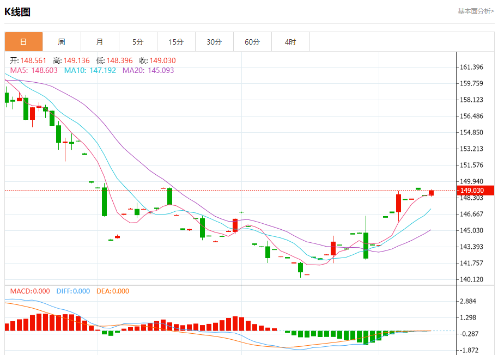The height and width of the screenshot is (355, 498).
Task: Click the 收: 149.030 close value
Action: tap(157, 60)
